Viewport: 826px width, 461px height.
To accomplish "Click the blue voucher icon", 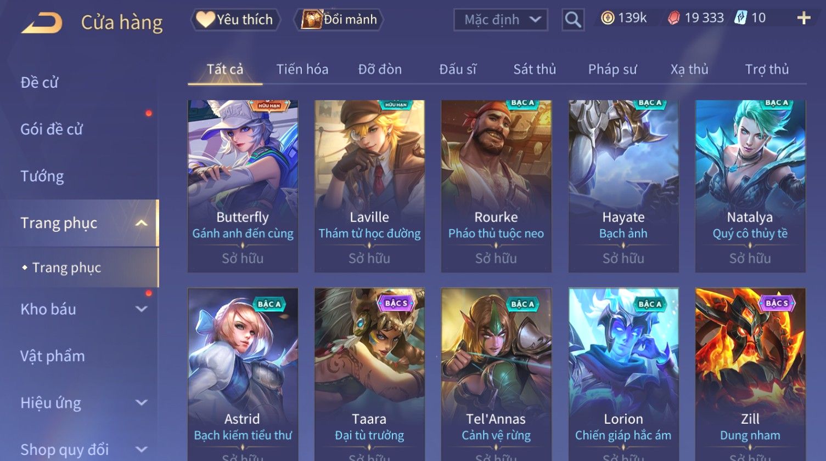I will click(x=741, y=18).
